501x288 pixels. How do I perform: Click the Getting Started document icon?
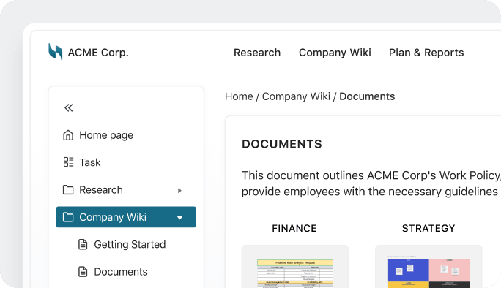pyautogui.click(x=83, y=244)
